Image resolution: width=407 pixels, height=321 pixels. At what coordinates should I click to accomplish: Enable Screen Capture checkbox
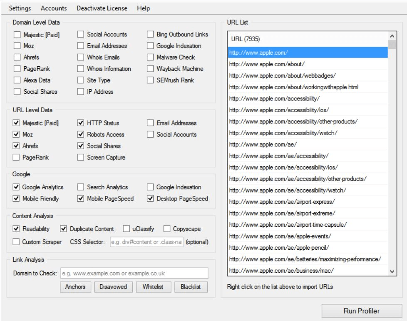pos(80,157)
